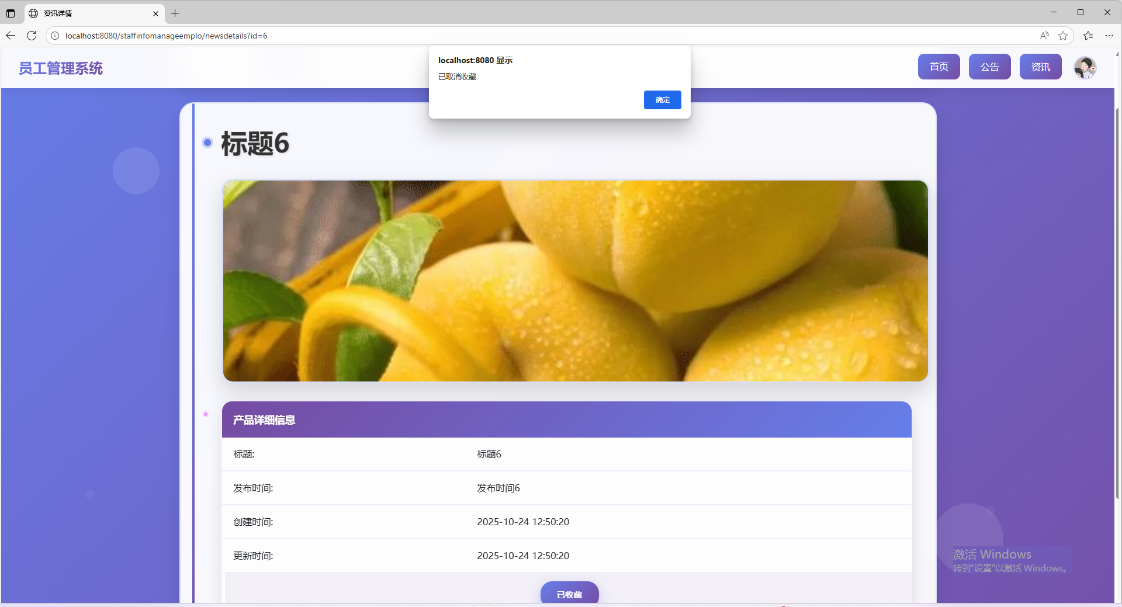
Task: Open browser settings and more menu
Action: point(1109,36)
